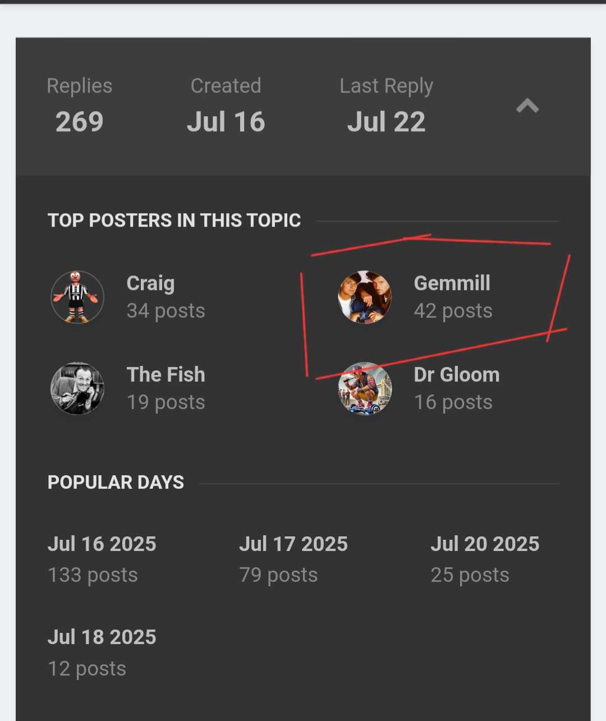This screenshot has height=721, width=606.
Task: Click the Popular Days heading
Action: (116, 483)
